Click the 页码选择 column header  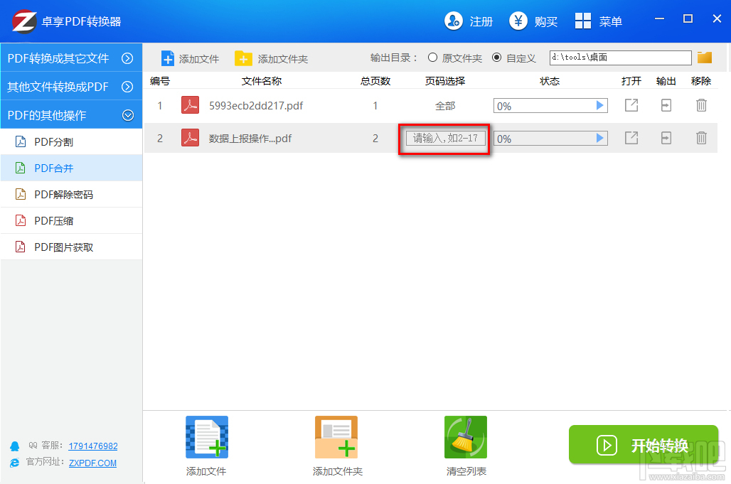445,81
